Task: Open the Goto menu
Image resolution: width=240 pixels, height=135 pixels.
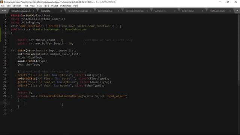Action: pos(39,6)
